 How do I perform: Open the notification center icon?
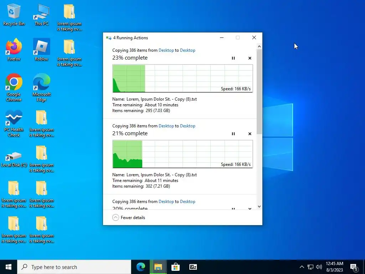coord(354,267)
